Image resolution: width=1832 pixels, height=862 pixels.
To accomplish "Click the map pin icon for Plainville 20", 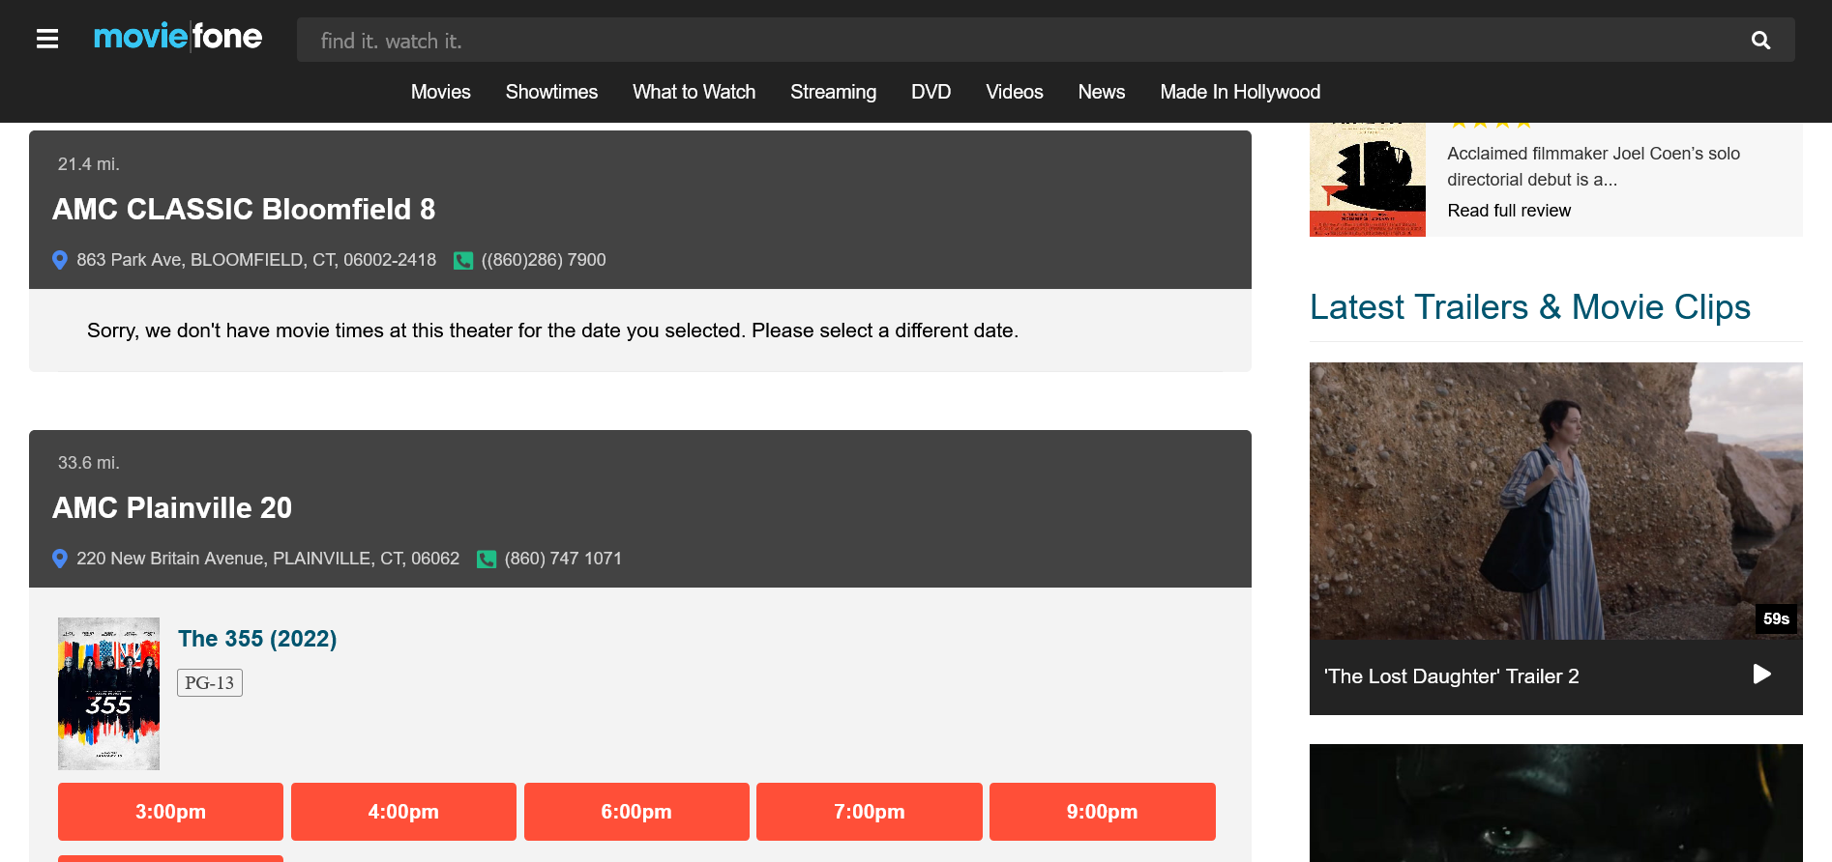I will tap(60, 559).
